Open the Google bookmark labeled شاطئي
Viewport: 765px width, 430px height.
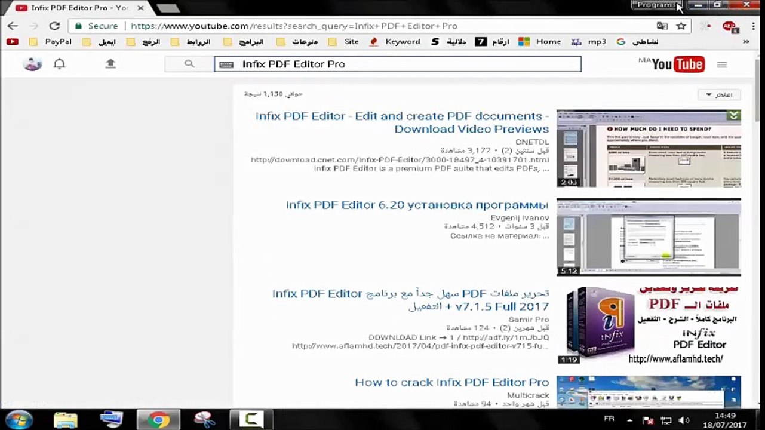click(x=637, y=42)
